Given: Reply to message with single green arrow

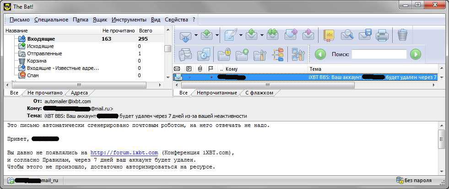Looking at the screenshot, I should click(x=252, y=36).
